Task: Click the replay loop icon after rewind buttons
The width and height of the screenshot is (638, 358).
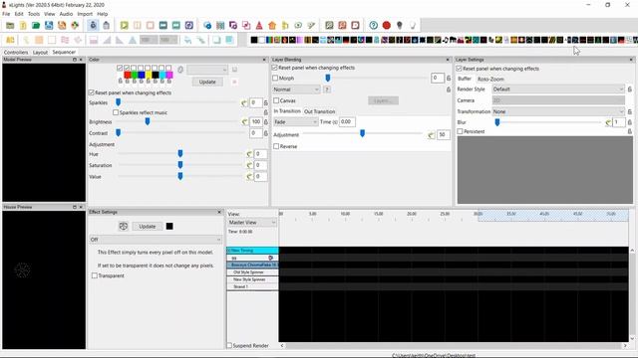Action: 189,26
